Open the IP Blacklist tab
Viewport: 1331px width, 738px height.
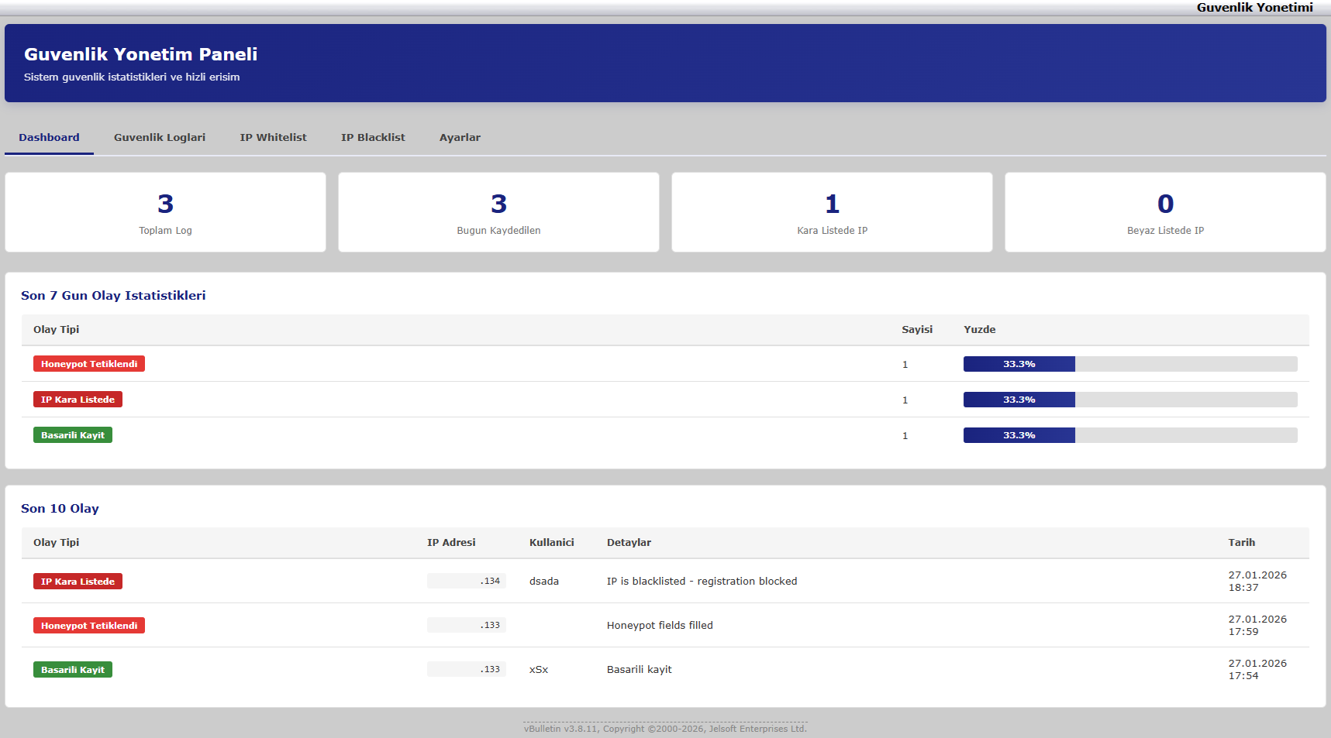[x=373, y=137]
